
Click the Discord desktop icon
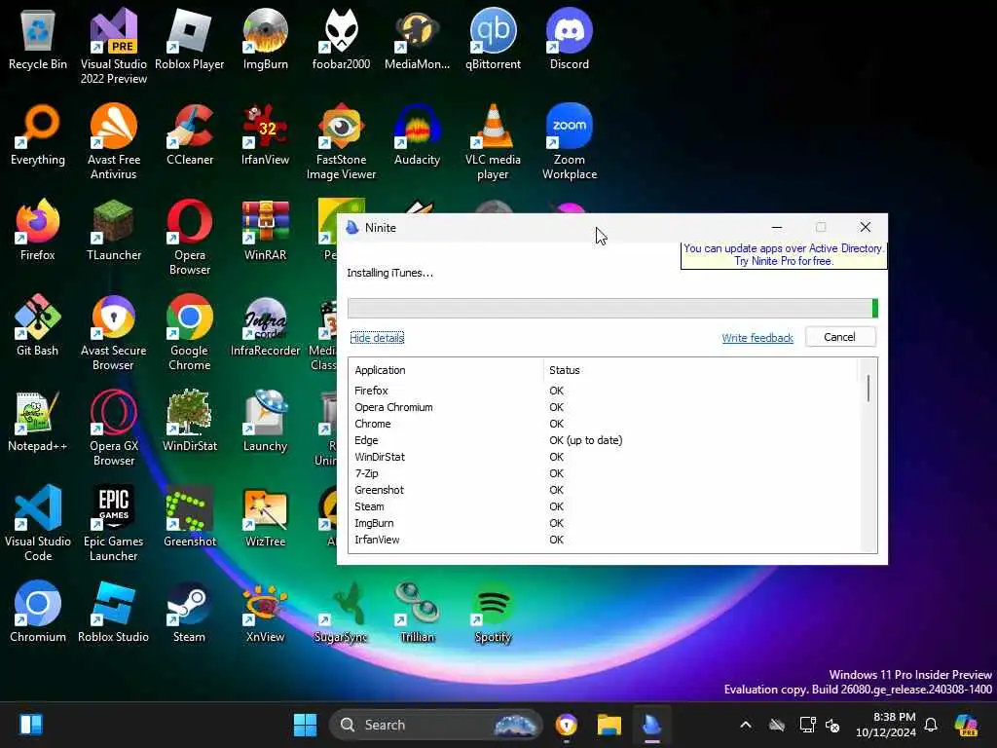point(569,39)
